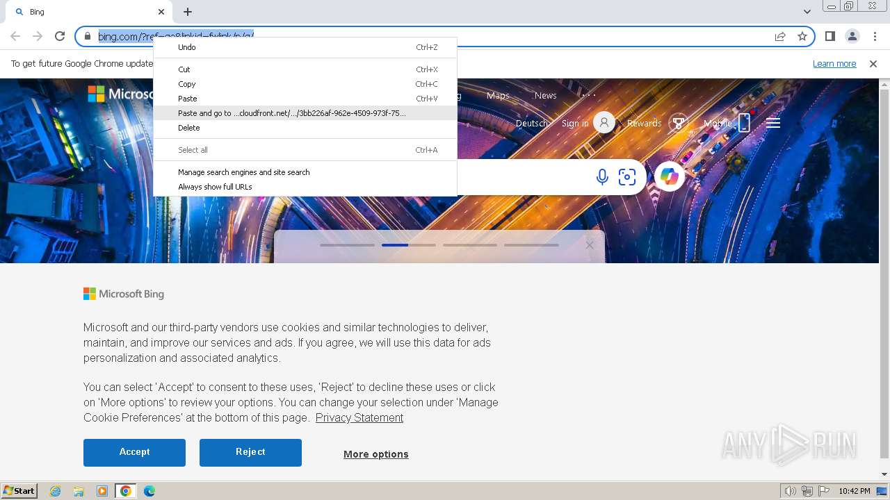Click the volume tray icon
The height and width of the screenshot is (500, 890).
tap(790, 491)
